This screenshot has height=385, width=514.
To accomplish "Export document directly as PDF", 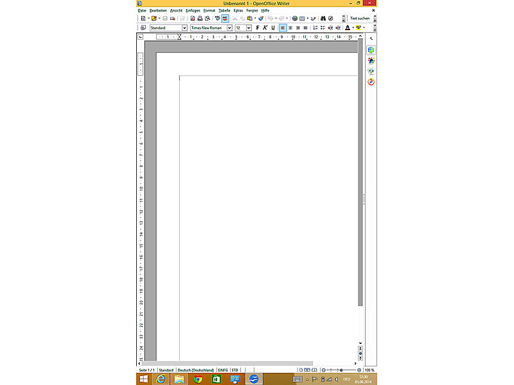I will pos(192,19).
